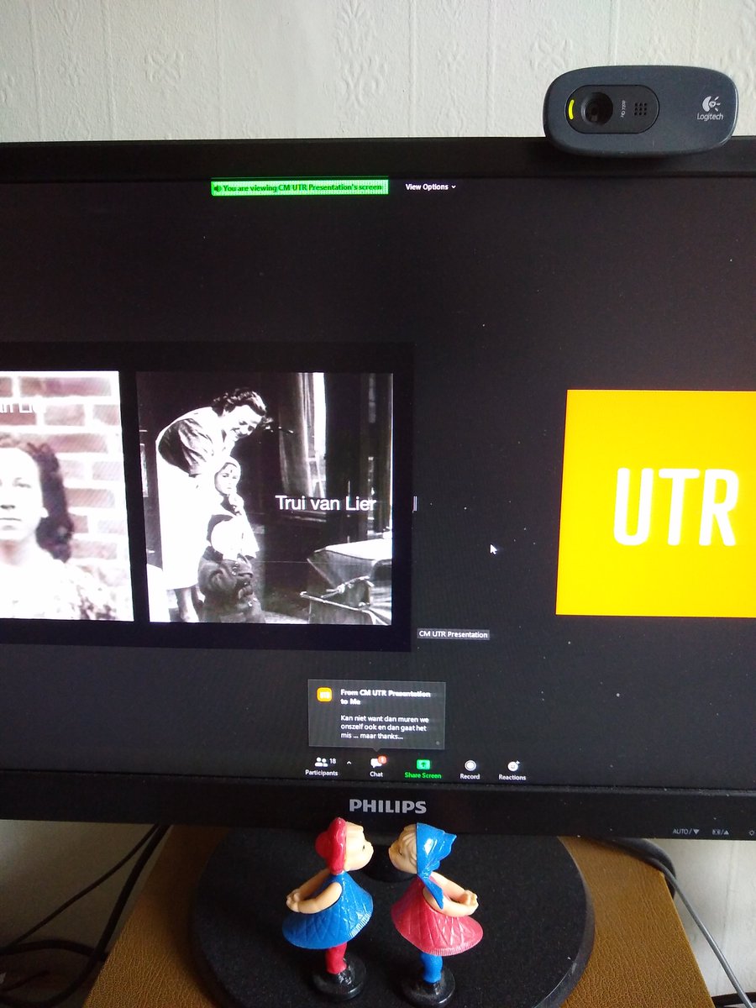Click the yellow UTR video tile

(x=656, y=503)
